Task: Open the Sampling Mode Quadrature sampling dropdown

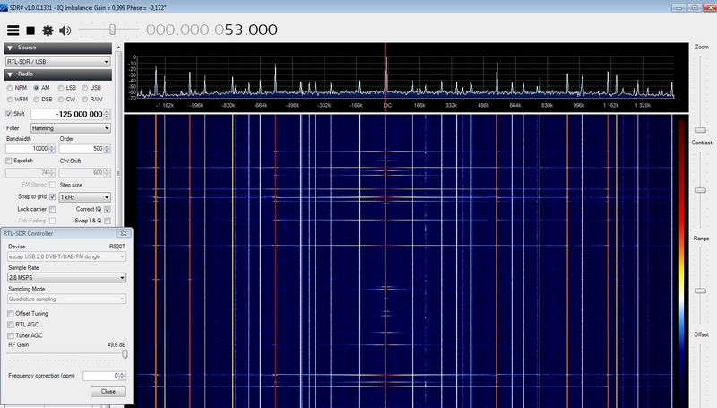Action: click(x=66, y=299)
